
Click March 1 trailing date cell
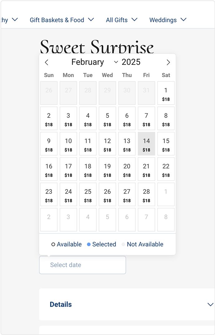pyautogui.click(x=166, y=194)
